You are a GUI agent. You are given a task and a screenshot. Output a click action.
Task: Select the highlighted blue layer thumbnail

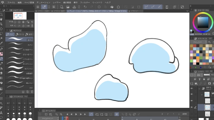pyautogui.click(x=207, y=107)
